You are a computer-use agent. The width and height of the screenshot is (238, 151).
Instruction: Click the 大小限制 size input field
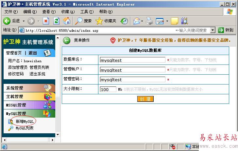click(108, 89)
